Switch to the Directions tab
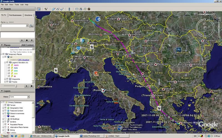This screenshot has height=138, width=222. point(28,15)
